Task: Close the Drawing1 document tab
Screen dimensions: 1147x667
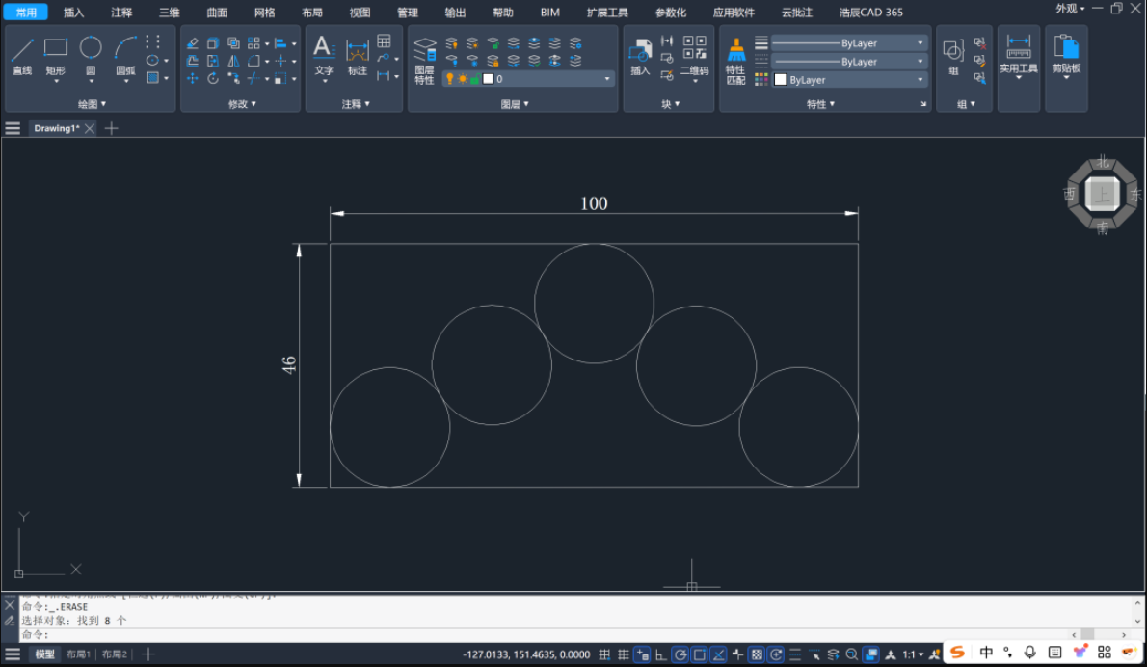Action: 90,129
